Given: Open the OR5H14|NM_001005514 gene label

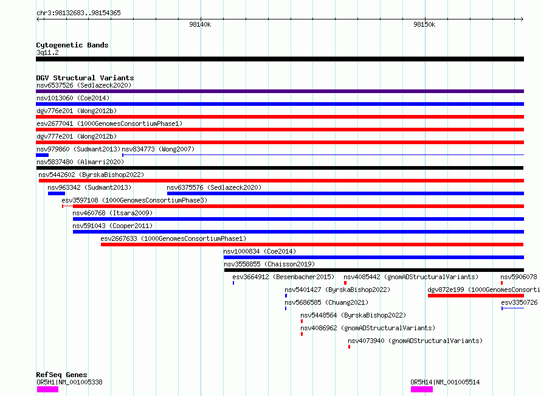Looking at the screenshot, I should (x=445, y=382).
